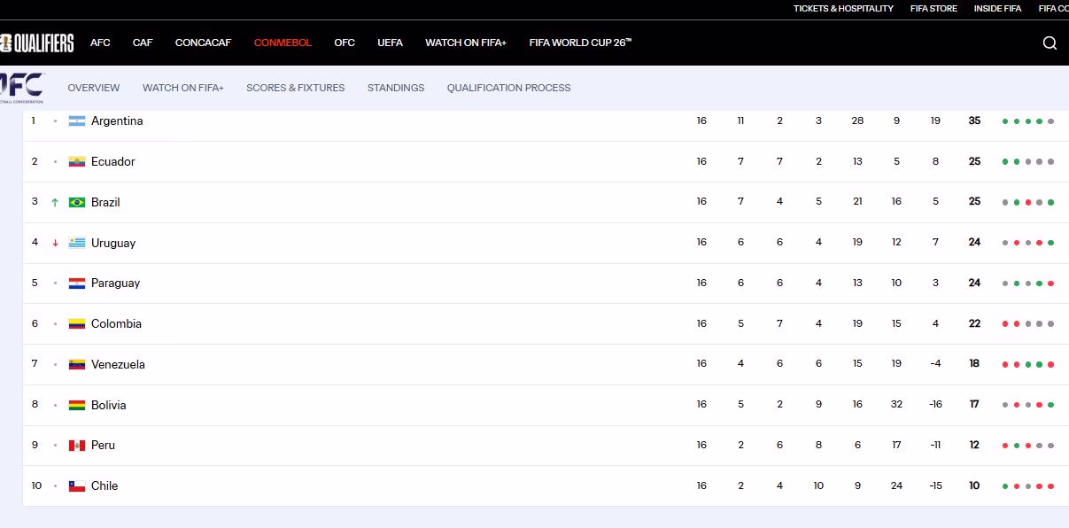Click Argentina's last-five form dots
Screen dimensions: 1069x528
[x=1027, y=121]
